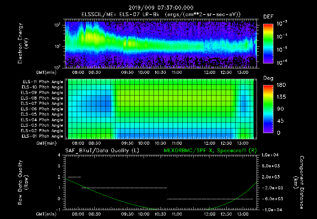Screen dimensions: 317x219
Task: Click the DEF rainbow color bar
Action: click(x=268, y=43)
